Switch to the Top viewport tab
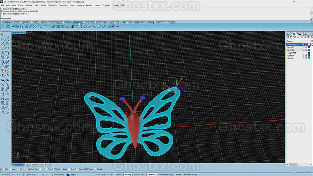 pyautogui.click(x=27, y=165)
